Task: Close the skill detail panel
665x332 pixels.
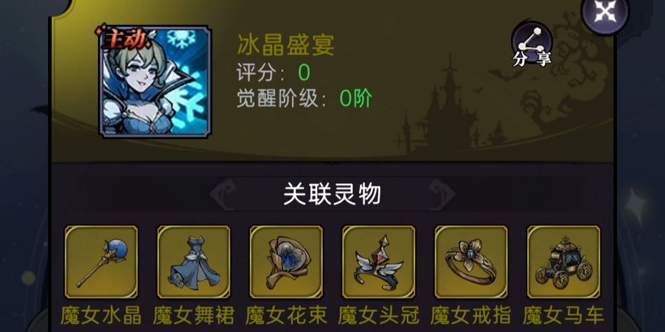Action: (x=605, y=14)
